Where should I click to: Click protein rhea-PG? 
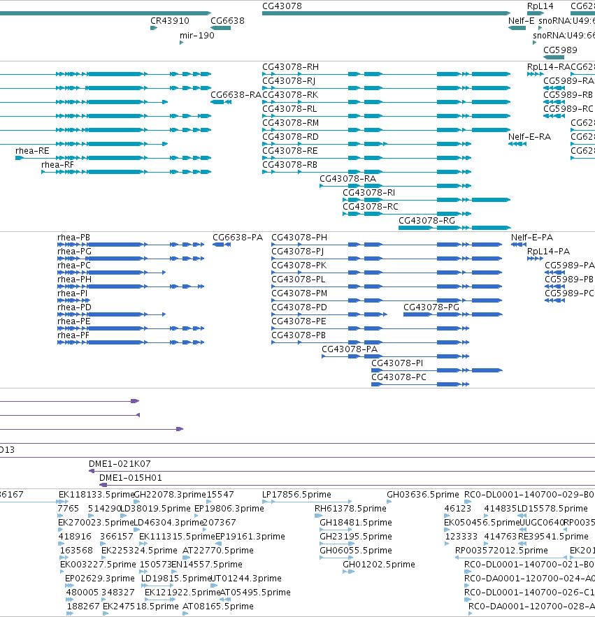pos(74,252)
